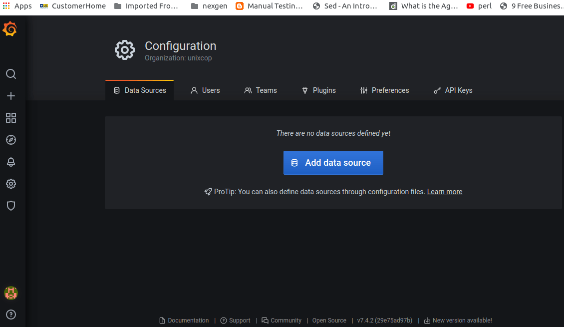564x327 pixels.
Task: Open the Documentation footer link
Action: pos(184,320)
